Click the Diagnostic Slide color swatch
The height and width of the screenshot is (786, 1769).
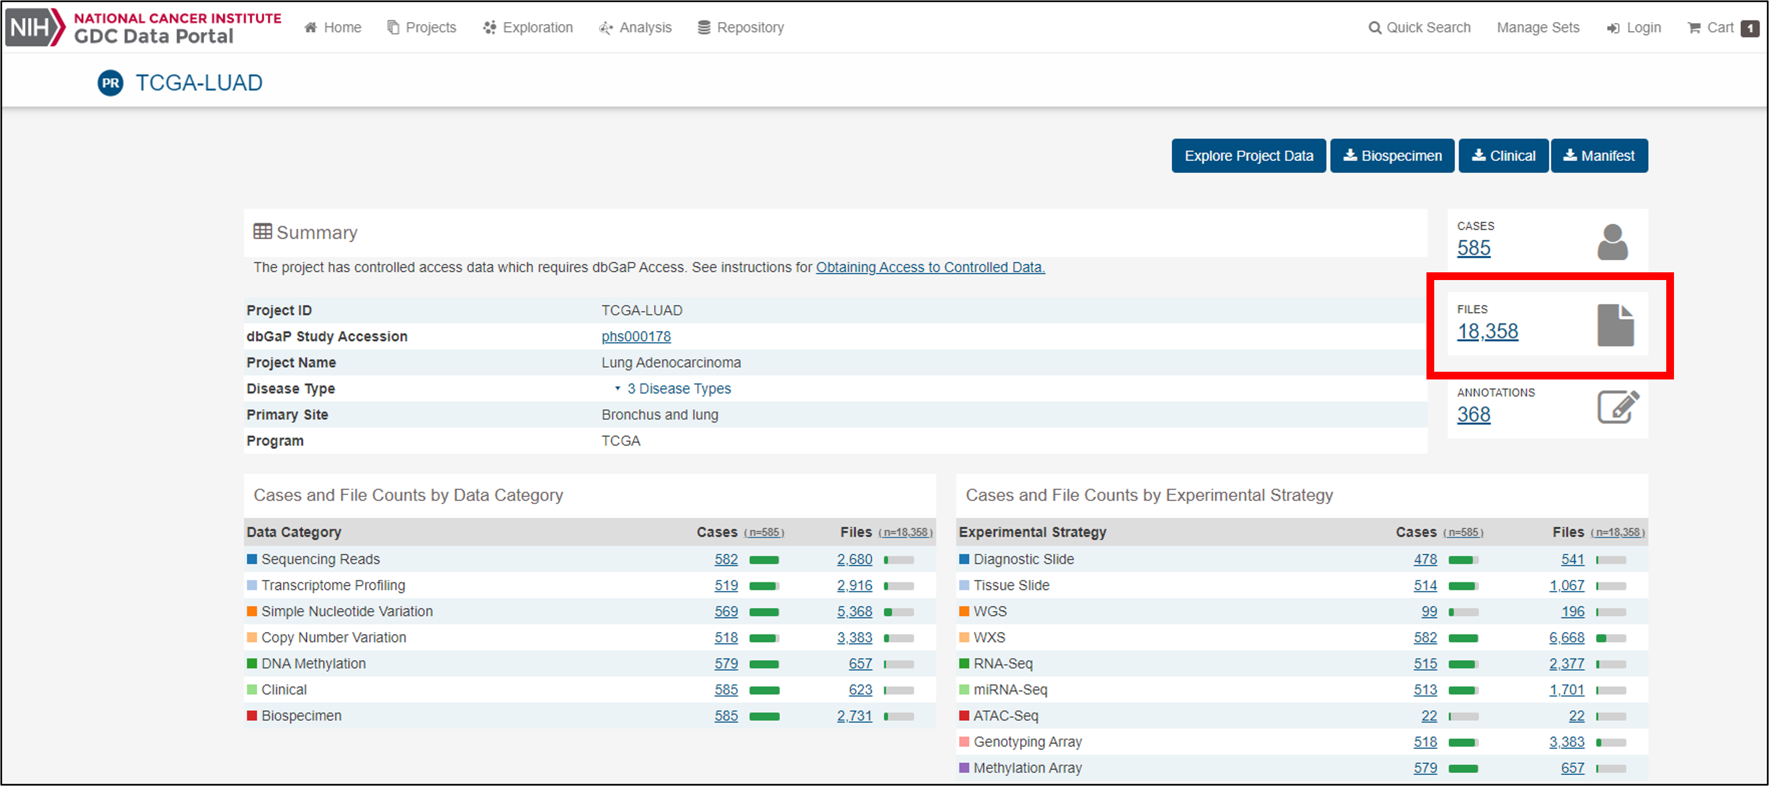click(964, 560)
